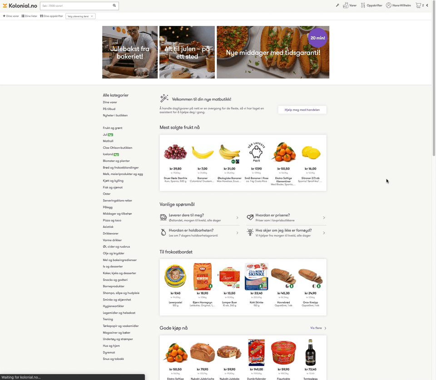436x380 pixels.
Task: Click the delivery truck icon beside Leverer dere
Action: point(163,217)
